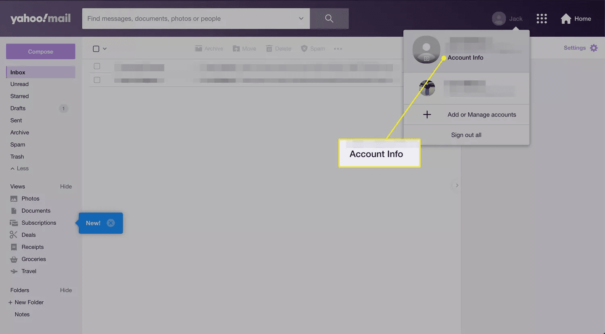
Task: Open the select-all dropdown chevron
Action: point(105,49)
